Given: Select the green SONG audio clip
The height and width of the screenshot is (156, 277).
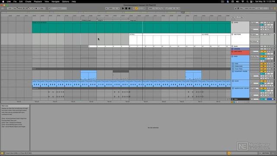Looking at the screenshot, I should coord(132,27).
